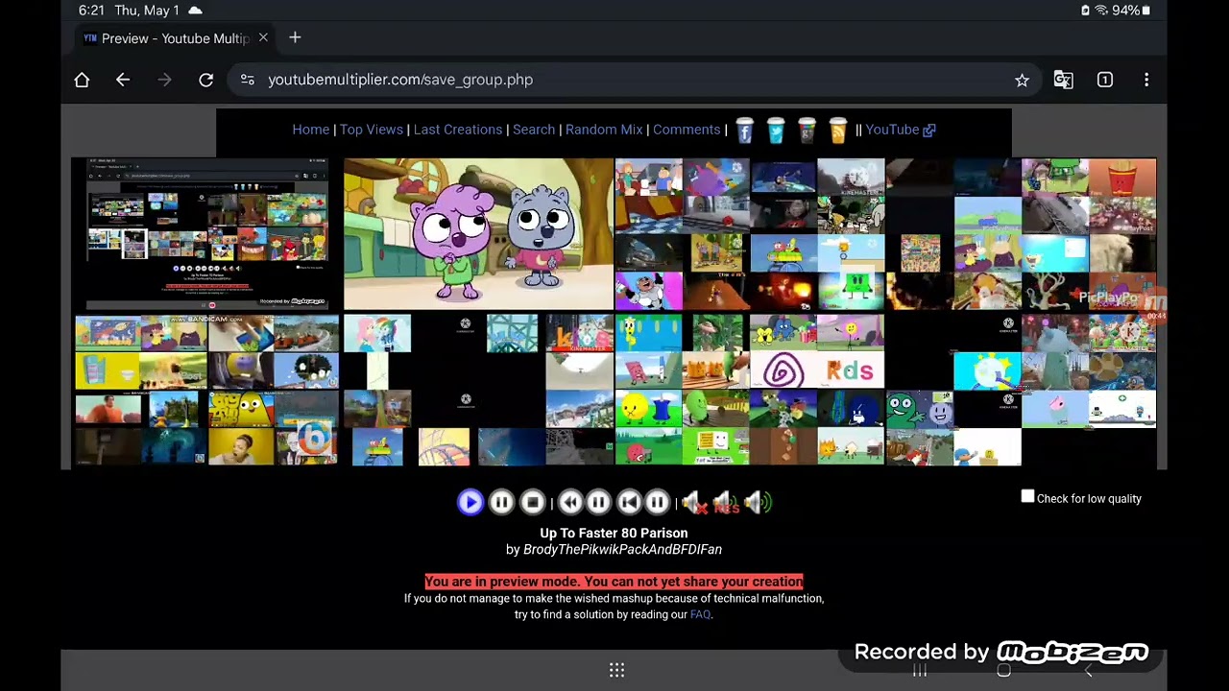Go to Last Creations
1229x691 pixels.
pos(458,130)
